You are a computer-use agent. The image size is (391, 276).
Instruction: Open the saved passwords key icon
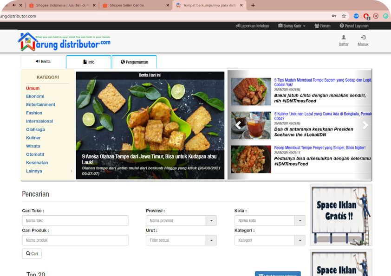334,16
